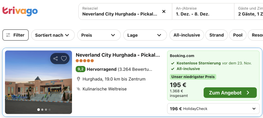
Task: Click the location pin icon near Hurghada
Action: tap(78, 79)
